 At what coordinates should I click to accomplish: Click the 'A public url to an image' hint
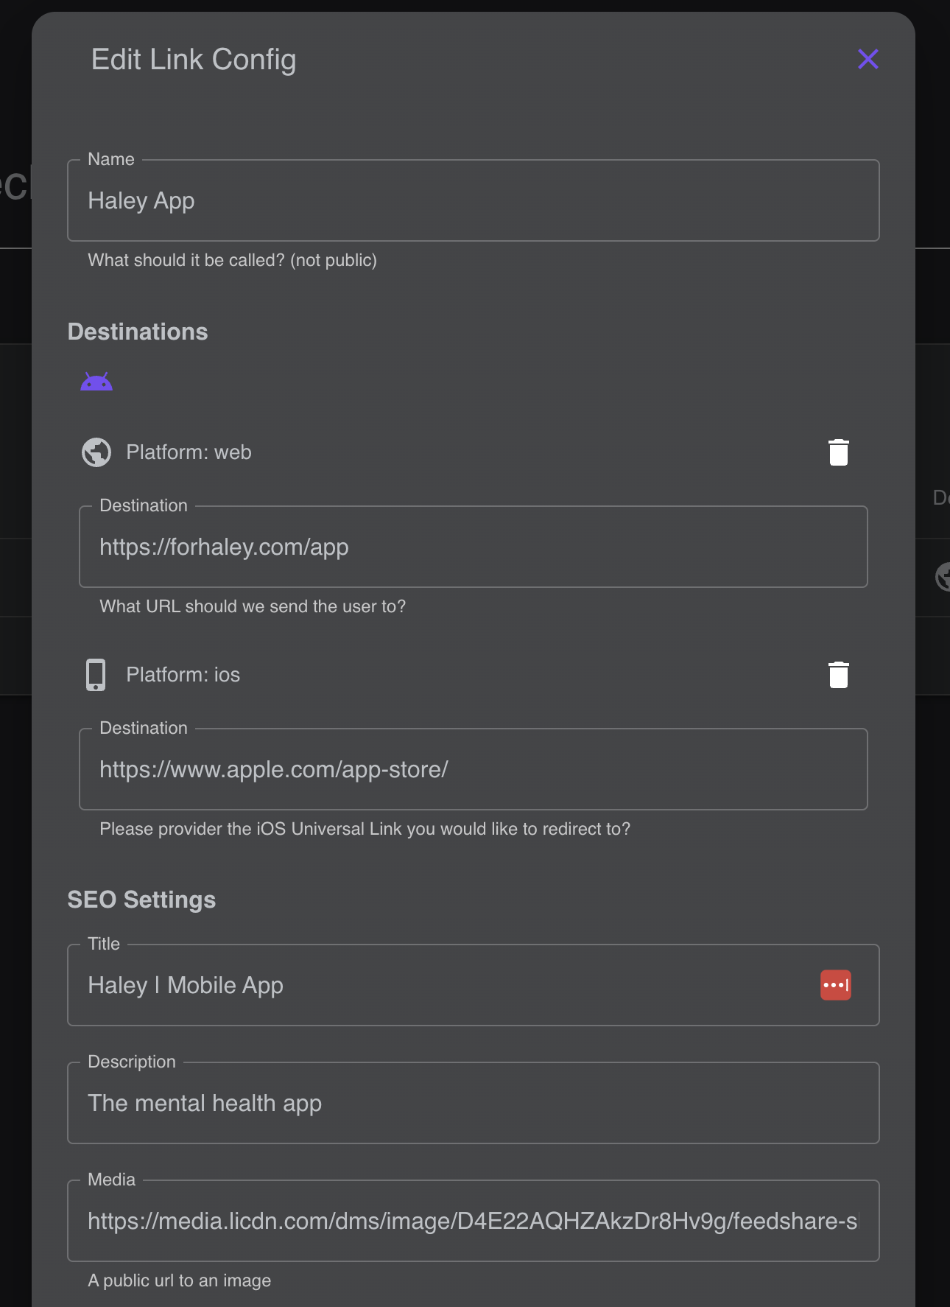[179, 1280]
